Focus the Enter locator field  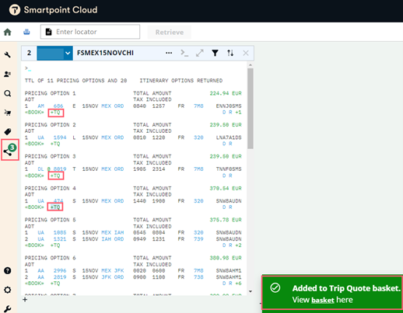(90, 32)
